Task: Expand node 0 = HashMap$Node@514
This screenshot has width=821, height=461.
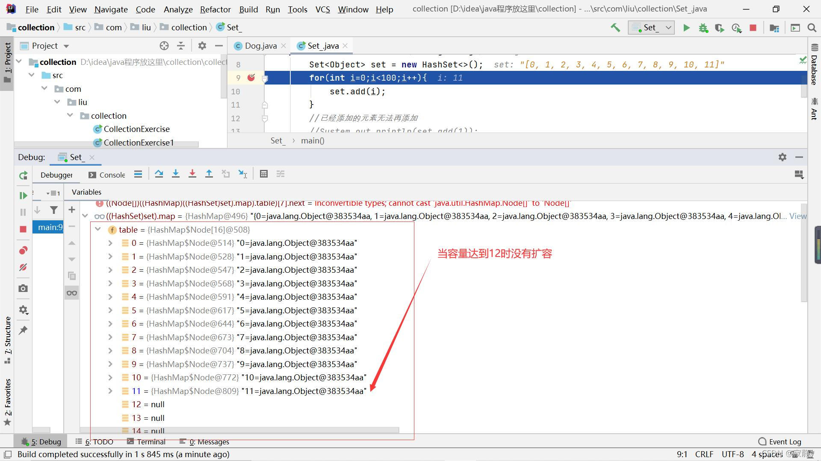Action: click(110, 243)
